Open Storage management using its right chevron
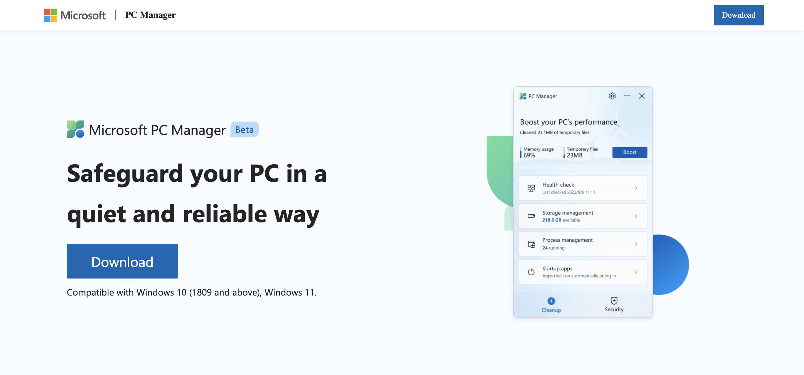 tap(637, 216)
